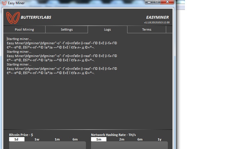Select the Logs tab

108,29
